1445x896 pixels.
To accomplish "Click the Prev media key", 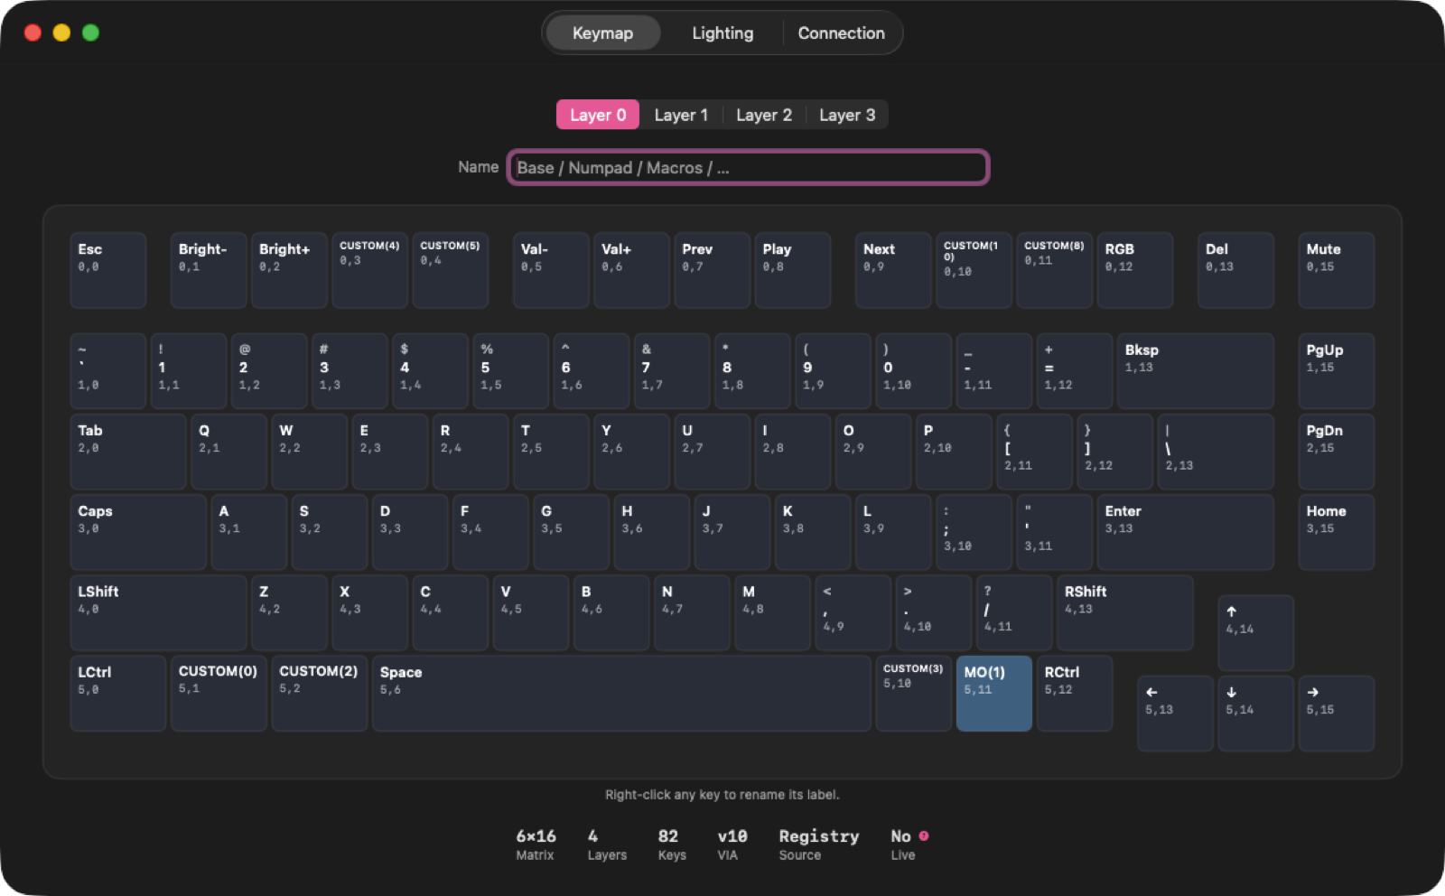I will [x=712, y=270].
